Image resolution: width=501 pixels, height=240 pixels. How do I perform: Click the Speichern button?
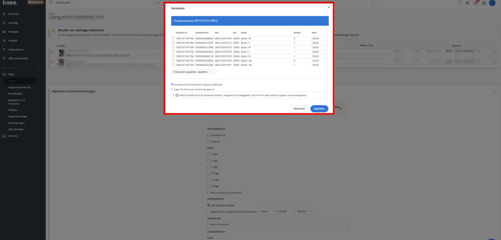click(319, 109)
